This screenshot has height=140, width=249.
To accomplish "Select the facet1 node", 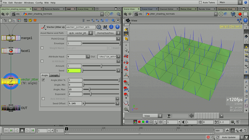I will (11, 51).
